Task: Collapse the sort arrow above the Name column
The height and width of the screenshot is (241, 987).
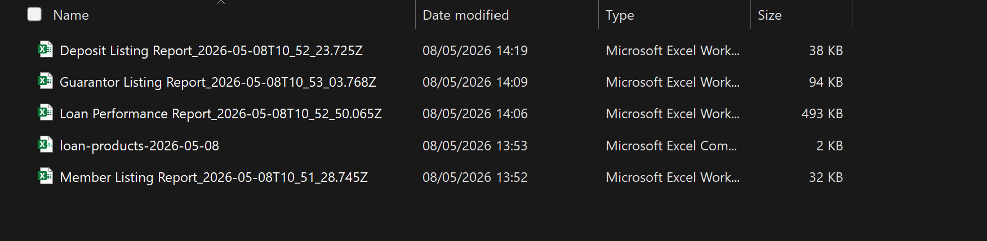Action: [x=221, y=2]
